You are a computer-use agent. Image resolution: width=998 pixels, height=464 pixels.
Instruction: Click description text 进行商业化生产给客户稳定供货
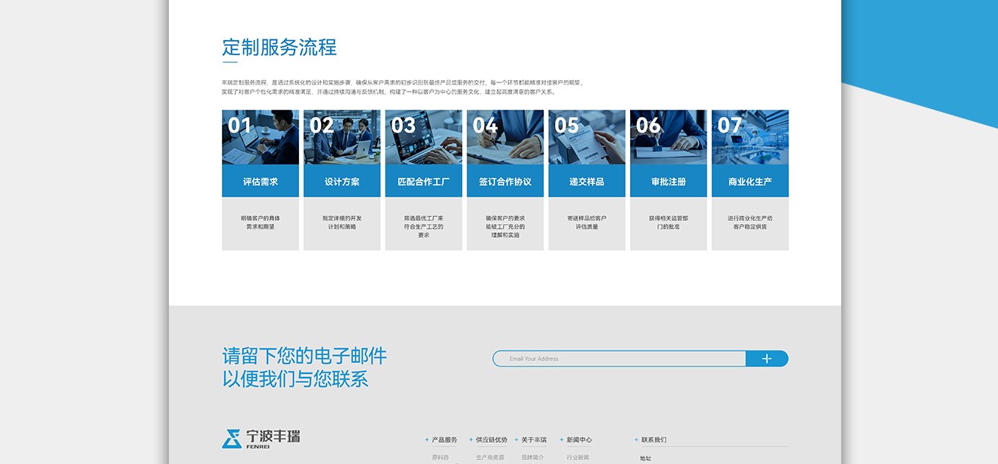750,223
